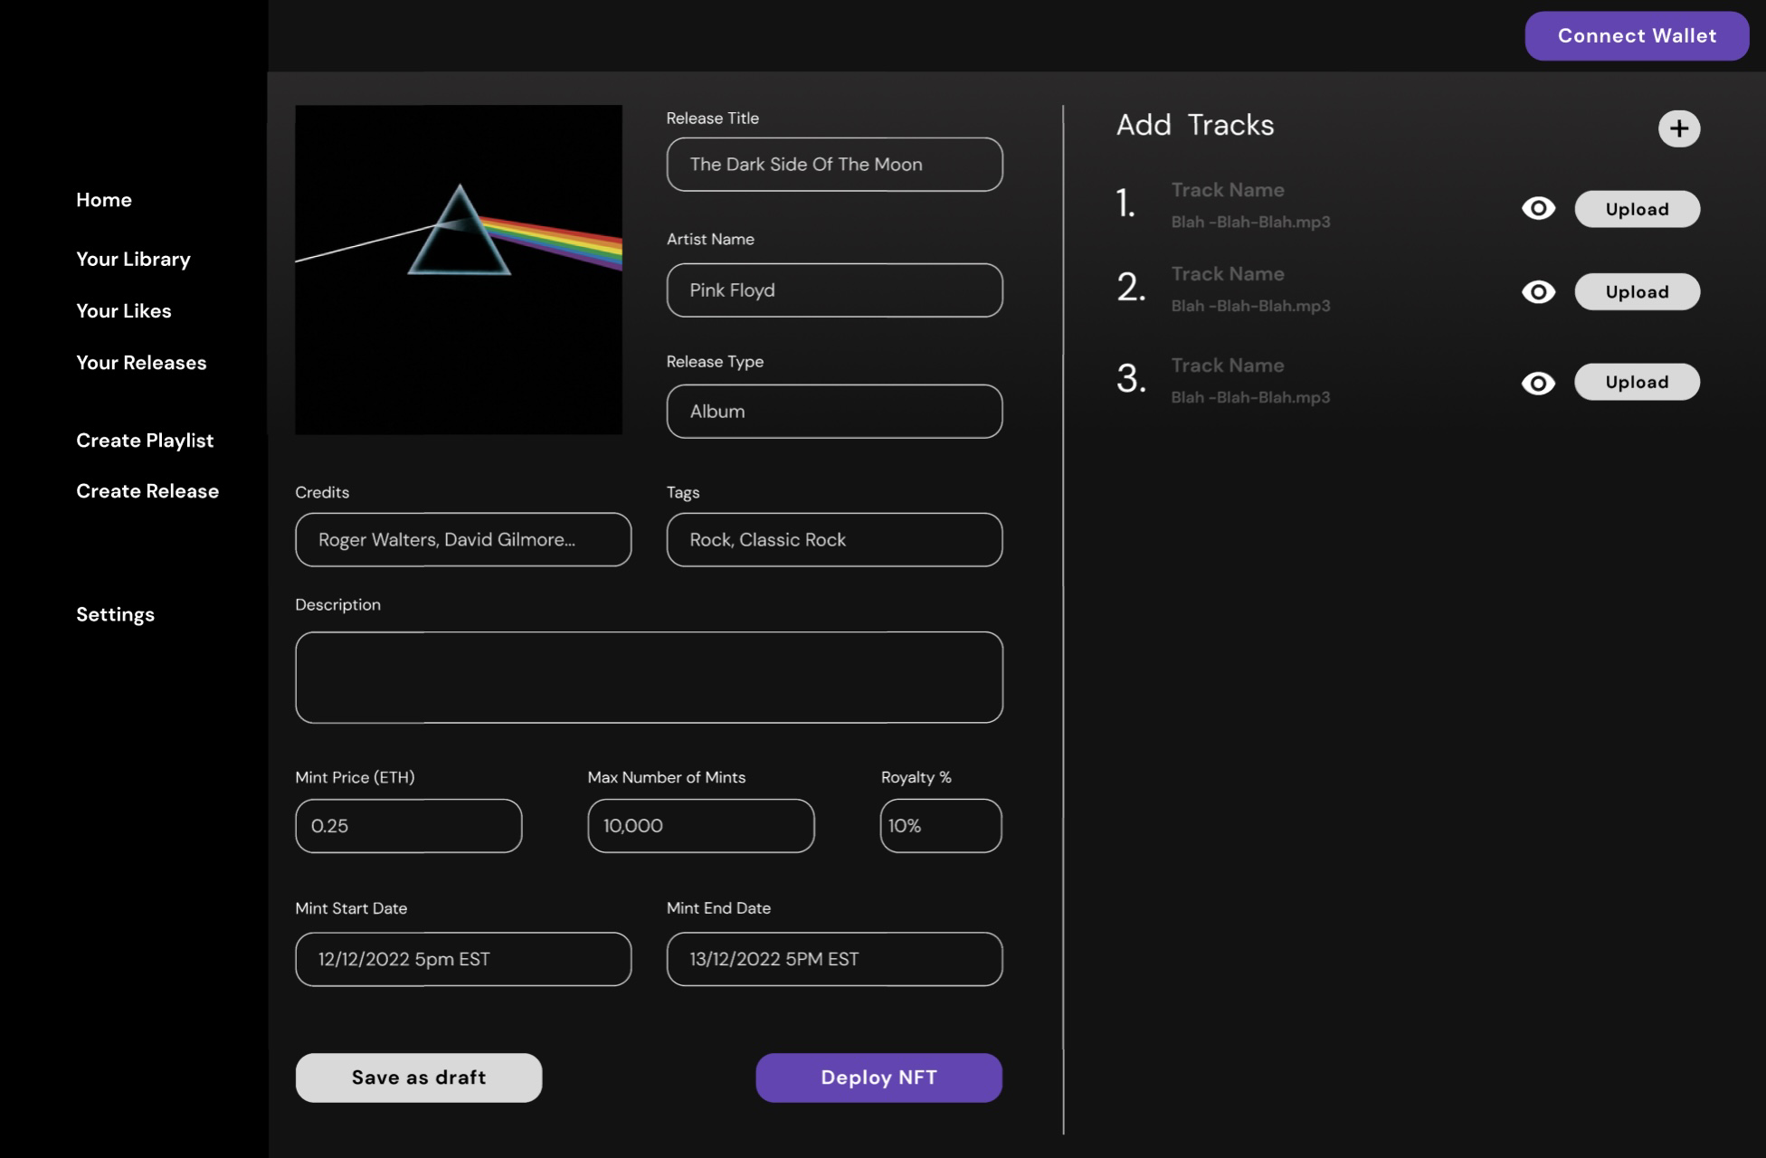Screen dimensions: 1766x1158
Task: Upload audio for track 3
Action: tap(1637, 382)
